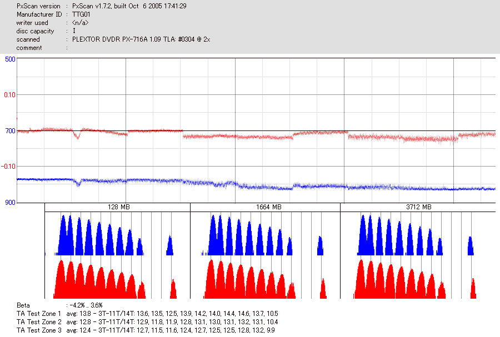Click the 'comment' label

pos(29,48)
